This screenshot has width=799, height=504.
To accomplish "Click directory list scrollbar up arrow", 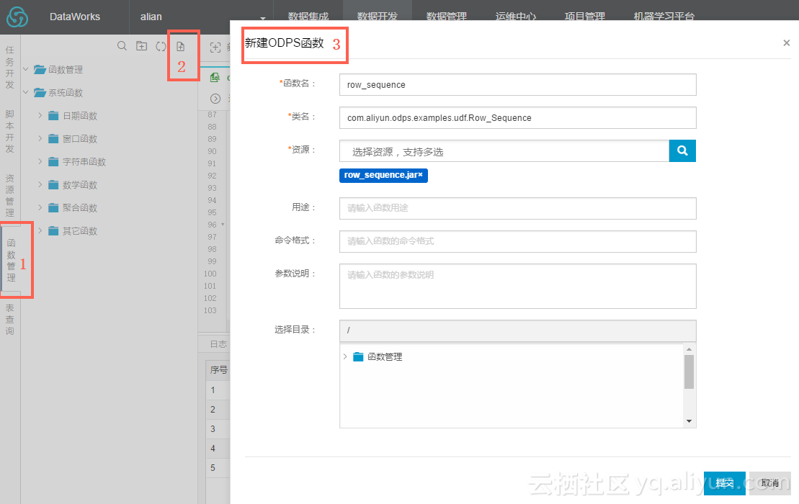I will 689,349.
